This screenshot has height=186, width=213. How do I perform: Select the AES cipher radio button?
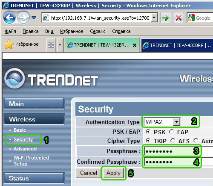pyautogui.click(x=173, y=141)
